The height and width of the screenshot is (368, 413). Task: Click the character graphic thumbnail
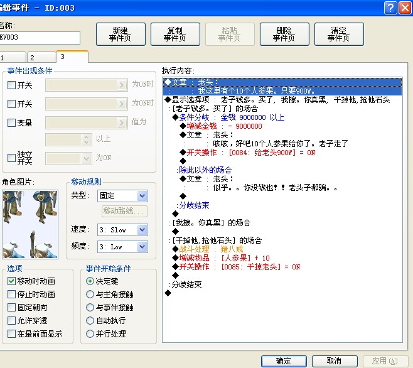pos(30,224)
